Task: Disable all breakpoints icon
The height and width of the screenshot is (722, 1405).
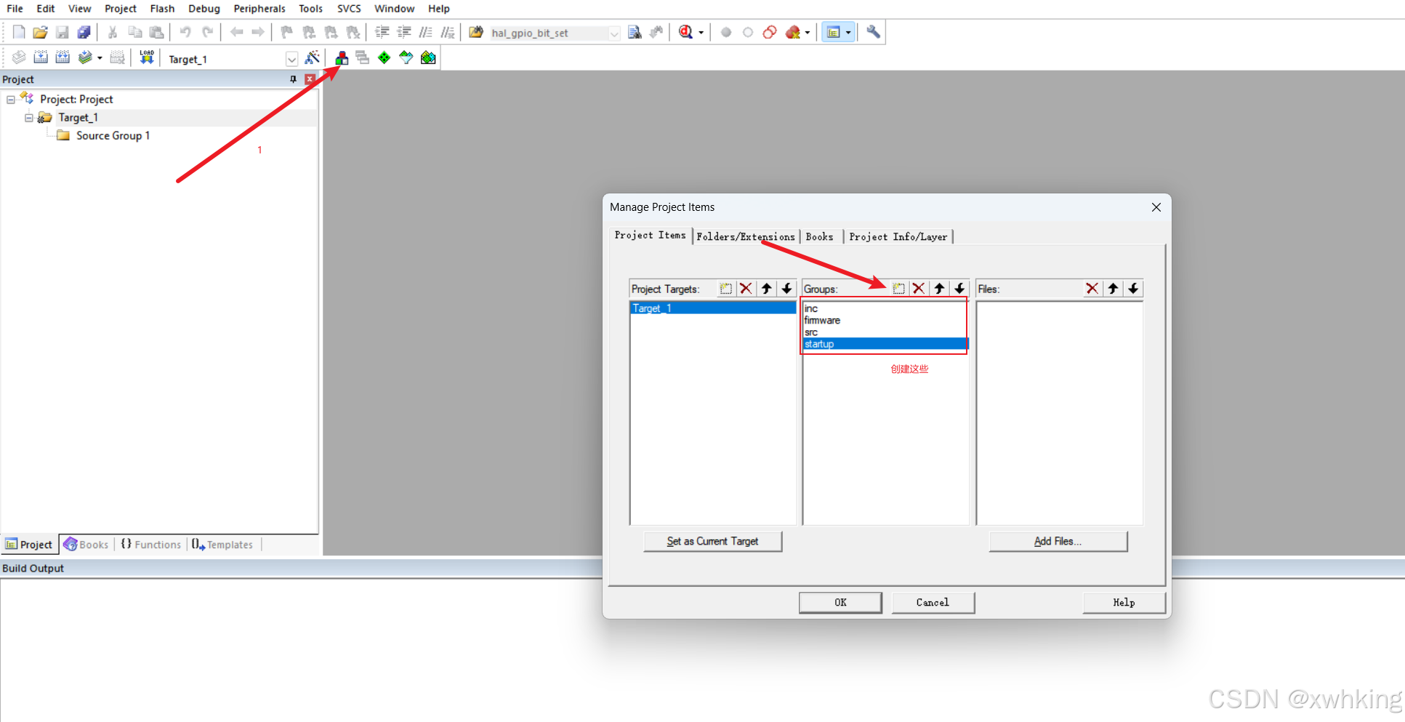Action: pyautogui.click(x=770, y=32)
